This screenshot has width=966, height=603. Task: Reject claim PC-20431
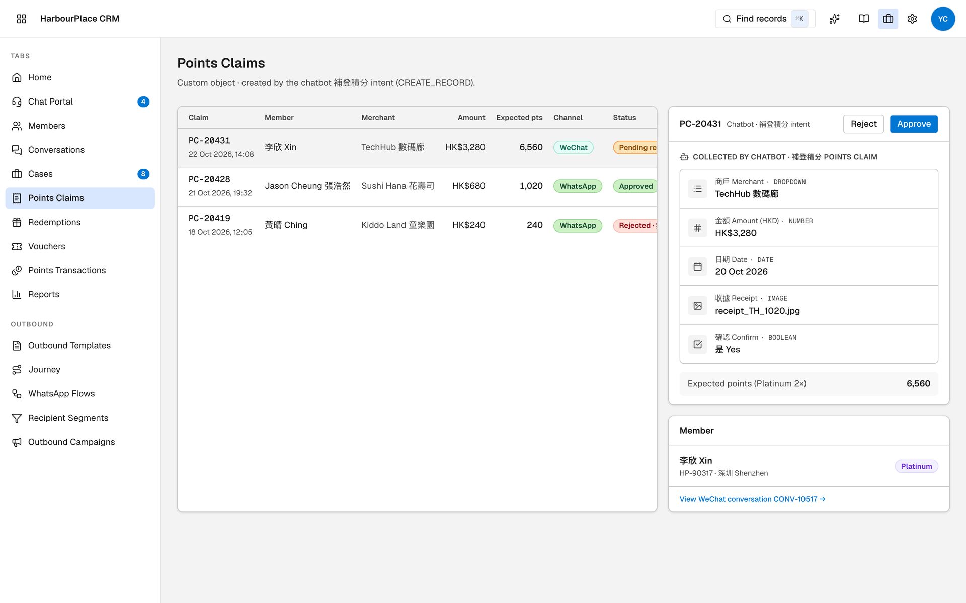coord(863,124)
